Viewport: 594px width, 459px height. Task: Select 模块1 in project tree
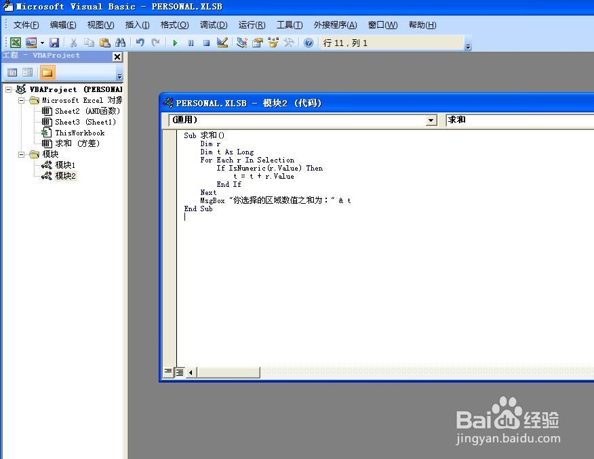(65, 165)
